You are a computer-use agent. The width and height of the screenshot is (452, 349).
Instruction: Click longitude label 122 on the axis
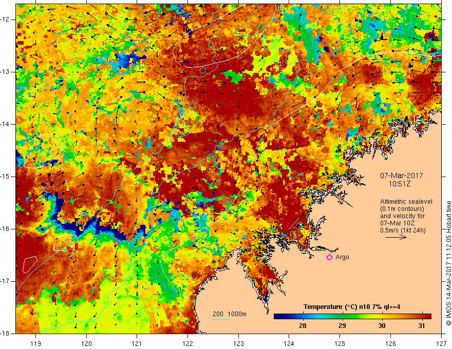187,343
